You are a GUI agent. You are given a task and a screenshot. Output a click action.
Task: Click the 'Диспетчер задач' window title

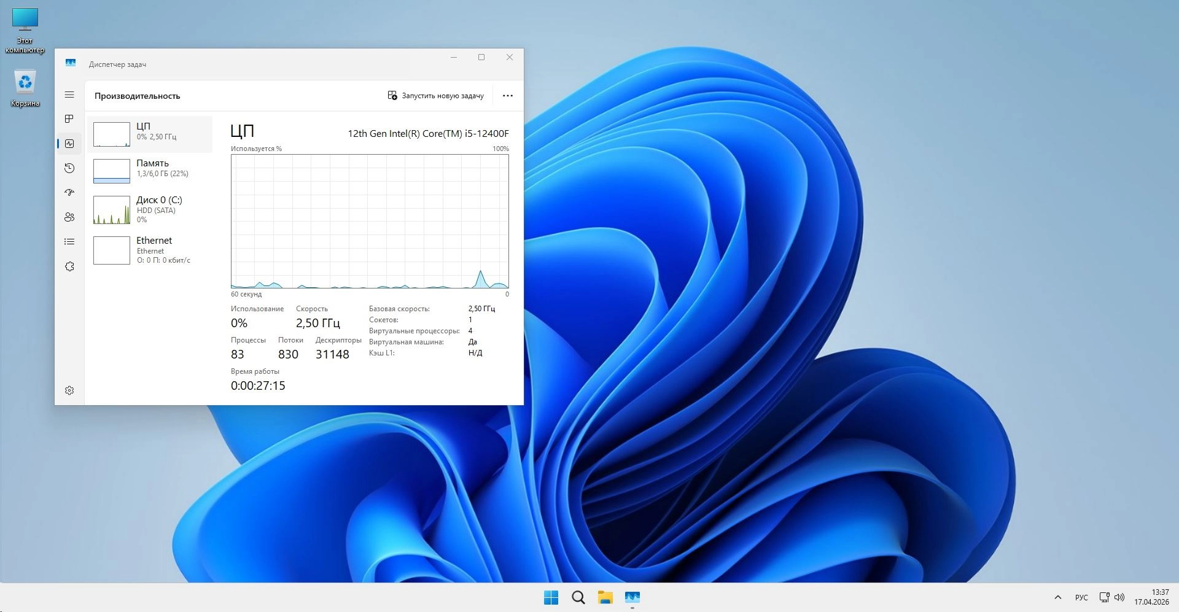tap(117, 64)
